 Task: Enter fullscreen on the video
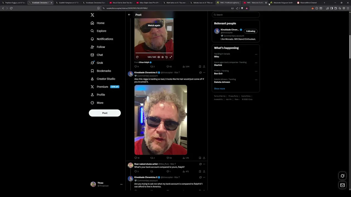tap(171, 57)
